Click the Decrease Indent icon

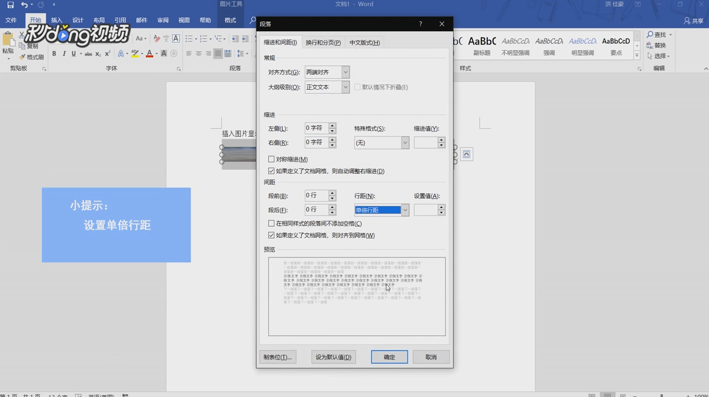click(x=235, y=39)
